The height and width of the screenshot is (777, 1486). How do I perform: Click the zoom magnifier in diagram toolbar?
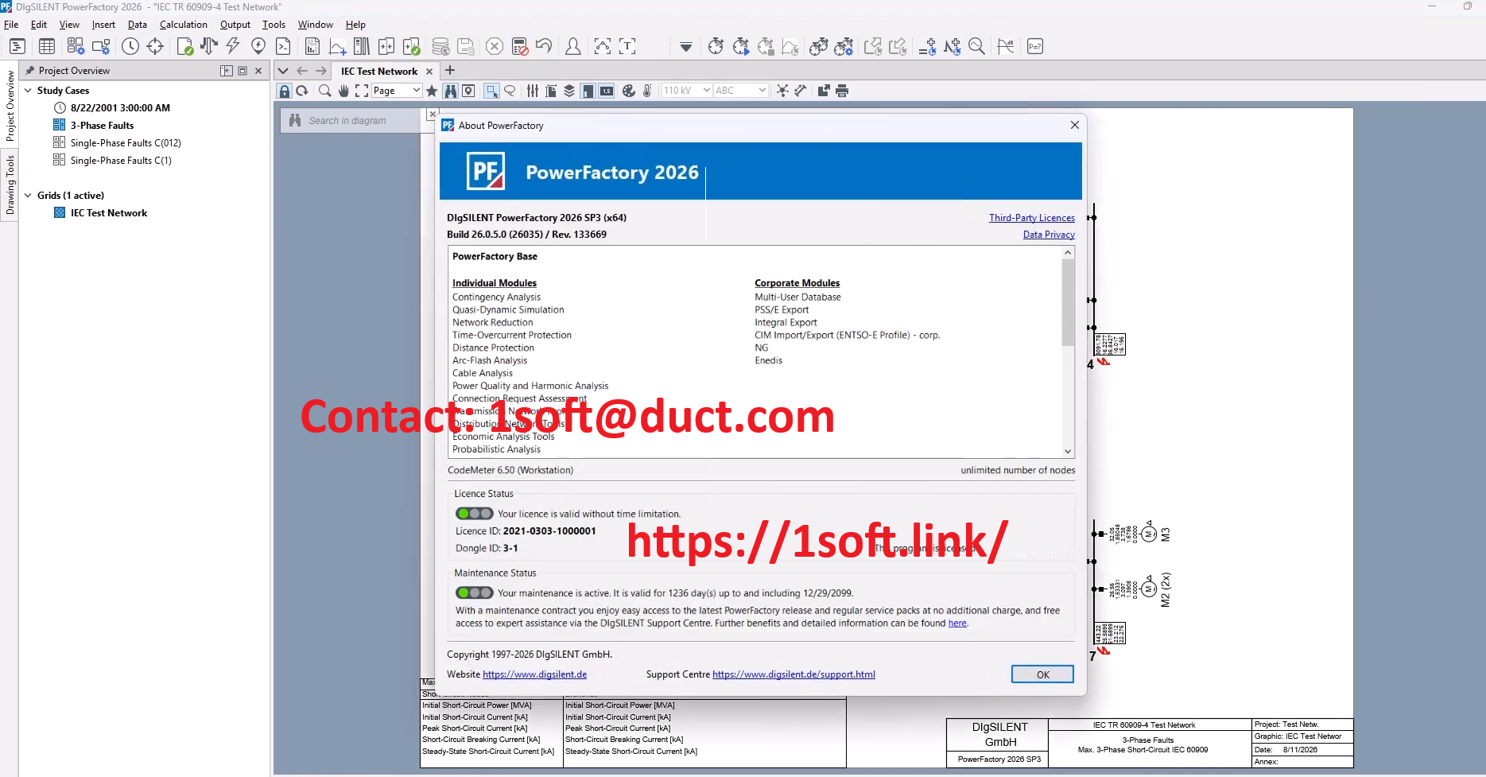click(324, 91)
